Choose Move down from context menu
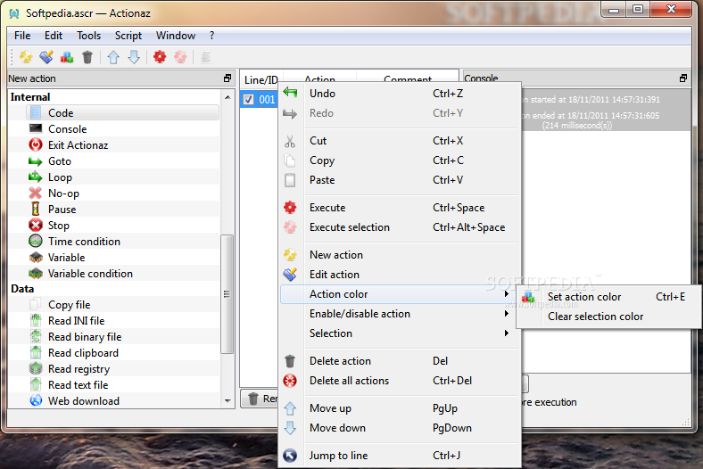 (399, 428)
